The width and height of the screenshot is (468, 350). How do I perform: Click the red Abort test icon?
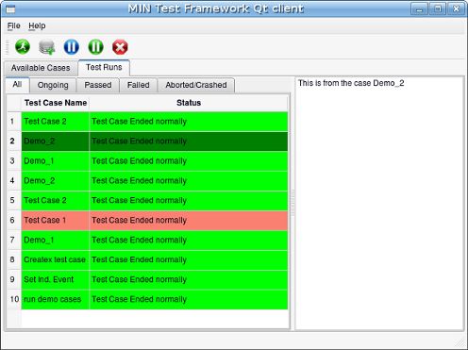(x=120, y=47)
